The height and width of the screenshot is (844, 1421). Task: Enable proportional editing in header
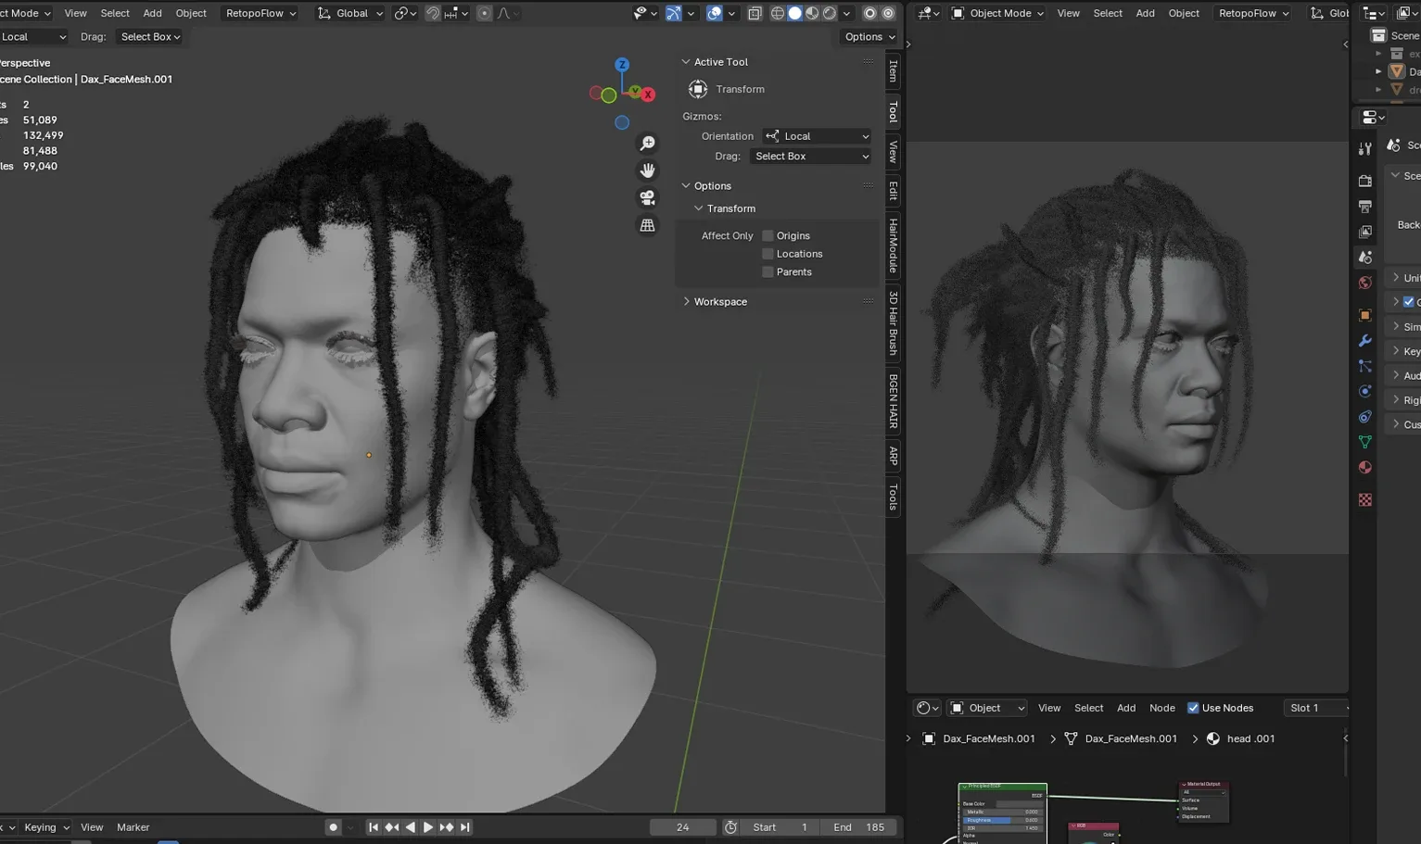tap(484, 13)
